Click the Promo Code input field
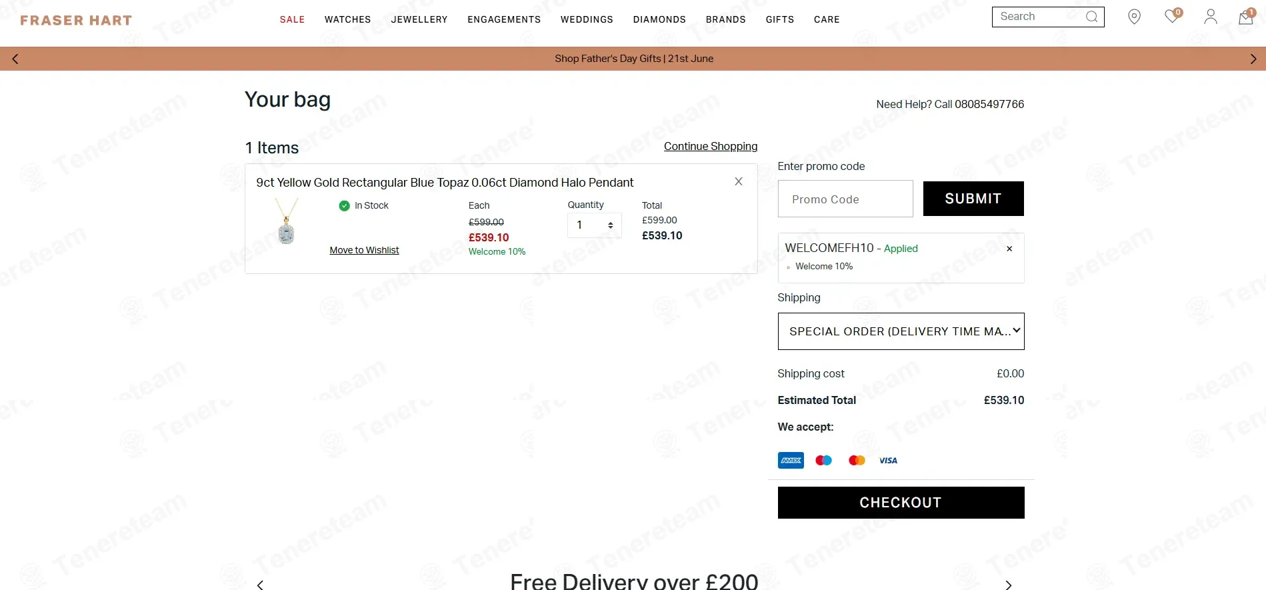 tap(845, 199)
